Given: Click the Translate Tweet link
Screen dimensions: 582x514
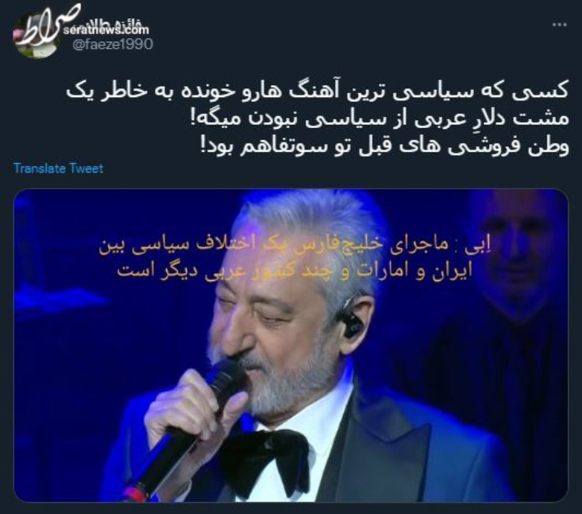Looking at the screenshot, I should coord(58,168).
